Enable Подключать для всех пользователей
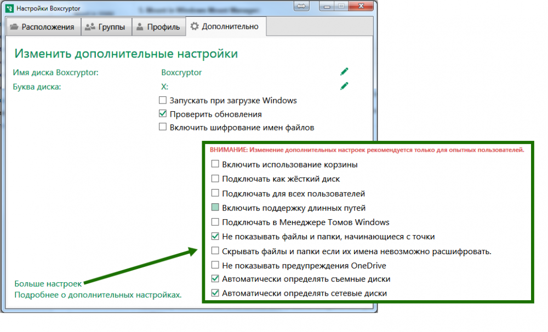The image size is (548, 332). pos(214,193)
